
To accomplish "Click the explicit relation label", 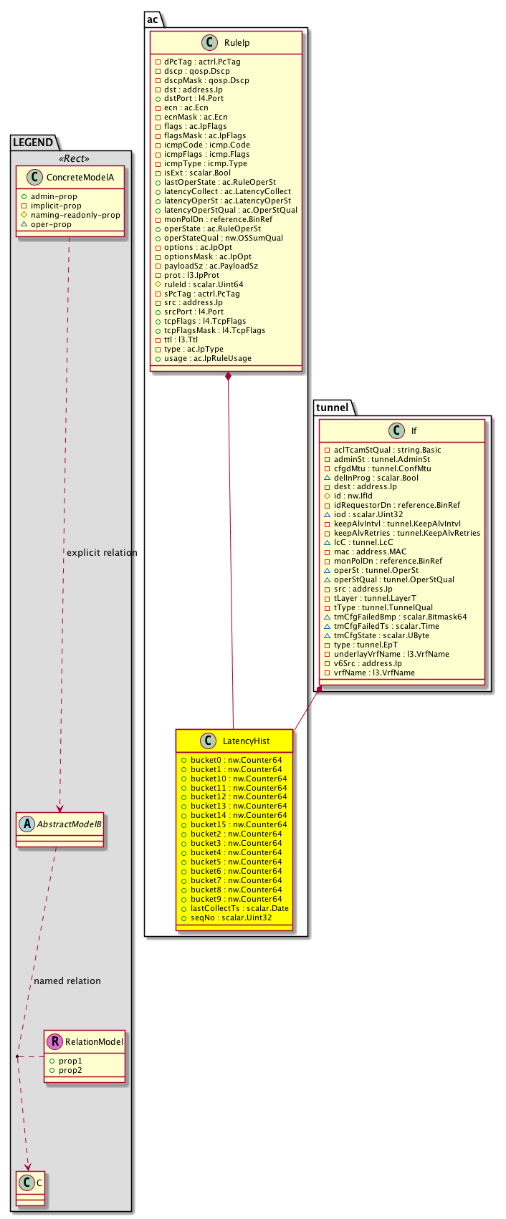I will point(101,553).
